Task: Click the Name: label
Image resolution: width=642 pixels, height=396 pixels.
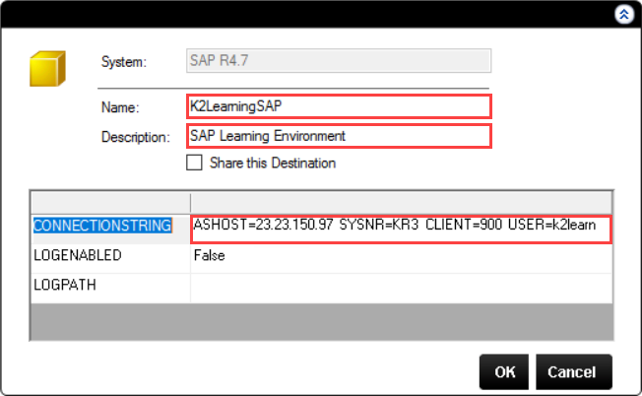Action: click(x=120, y=107)
